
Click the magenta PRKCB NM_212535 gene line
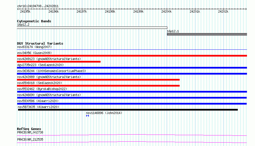point(132,142)
